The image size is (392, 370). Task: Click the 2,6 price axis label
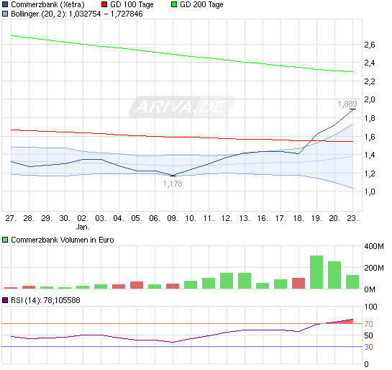click(370, 45)
